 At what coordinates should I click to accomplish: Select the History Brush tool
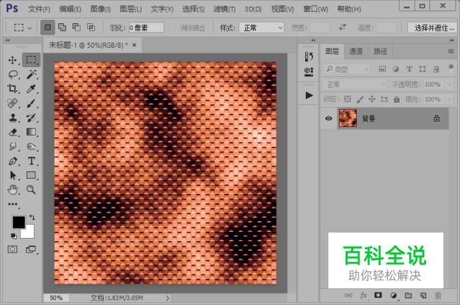click(31, 118)
